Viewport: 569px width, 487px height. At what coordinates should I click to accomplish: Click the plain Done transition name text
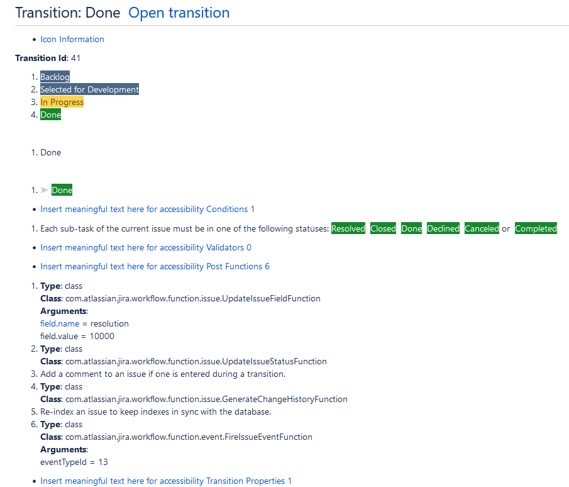click(x=50, y=152)
